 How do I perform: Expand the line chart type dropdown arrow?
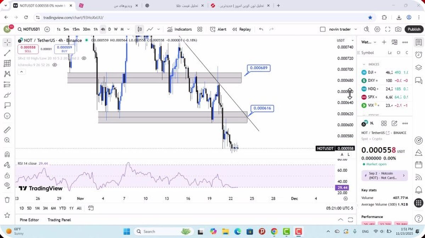158,29
